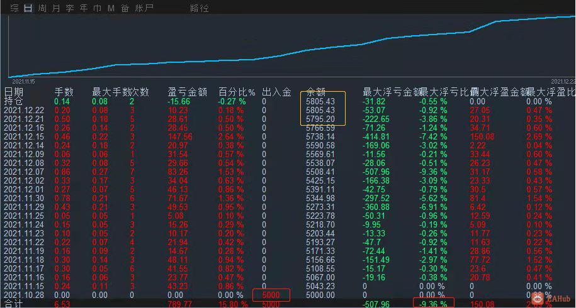Select the 日 daily tab
Screen dimensions: 576x308
point(28,8)
